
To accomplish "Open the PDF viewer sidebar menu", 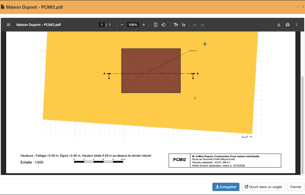I will click(x=9, y=25).
